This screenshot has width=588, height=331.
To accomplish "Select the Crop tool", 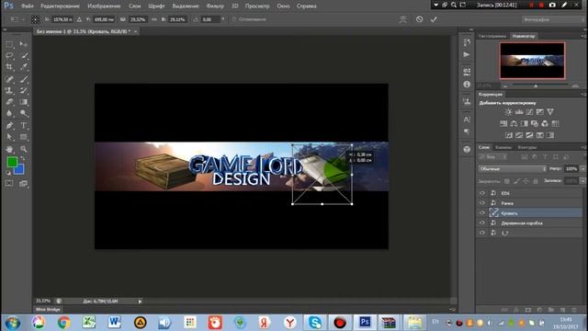I will [9, 67].
